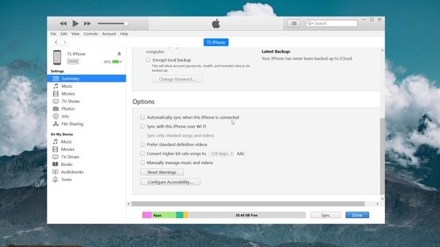This screenshot has height=247, width=440.
Task: Open Movies icon under On My Device
Action: coord(56,150)
